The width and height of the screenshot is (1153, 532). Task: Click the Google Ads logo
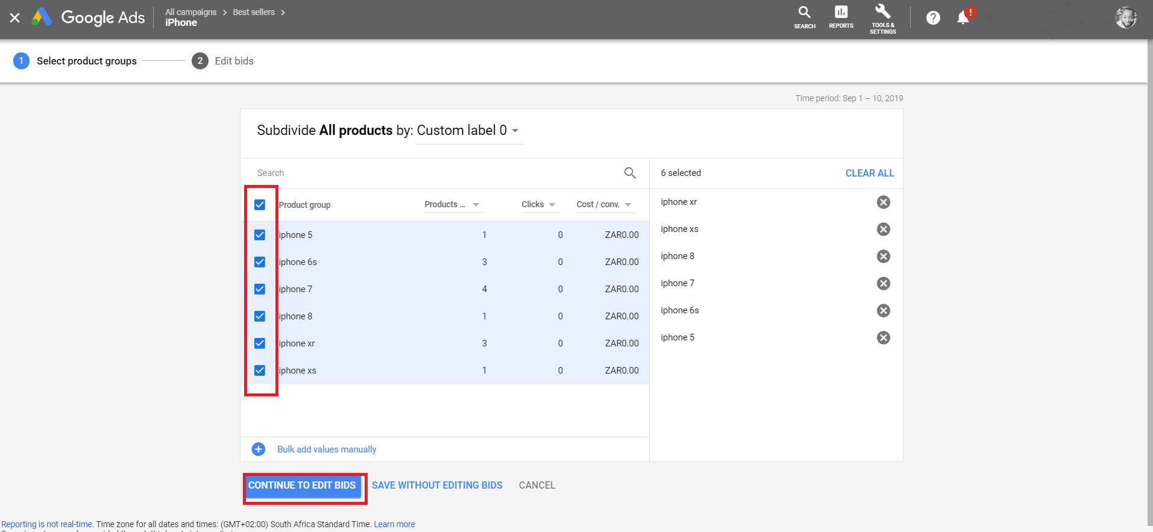[88, 17]
